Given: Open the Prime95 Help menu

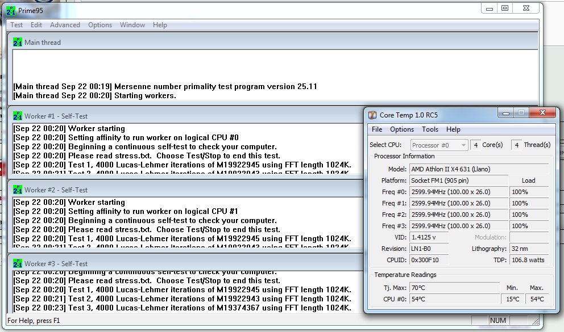Looking at the screenshot, I should tap(160, 25).
